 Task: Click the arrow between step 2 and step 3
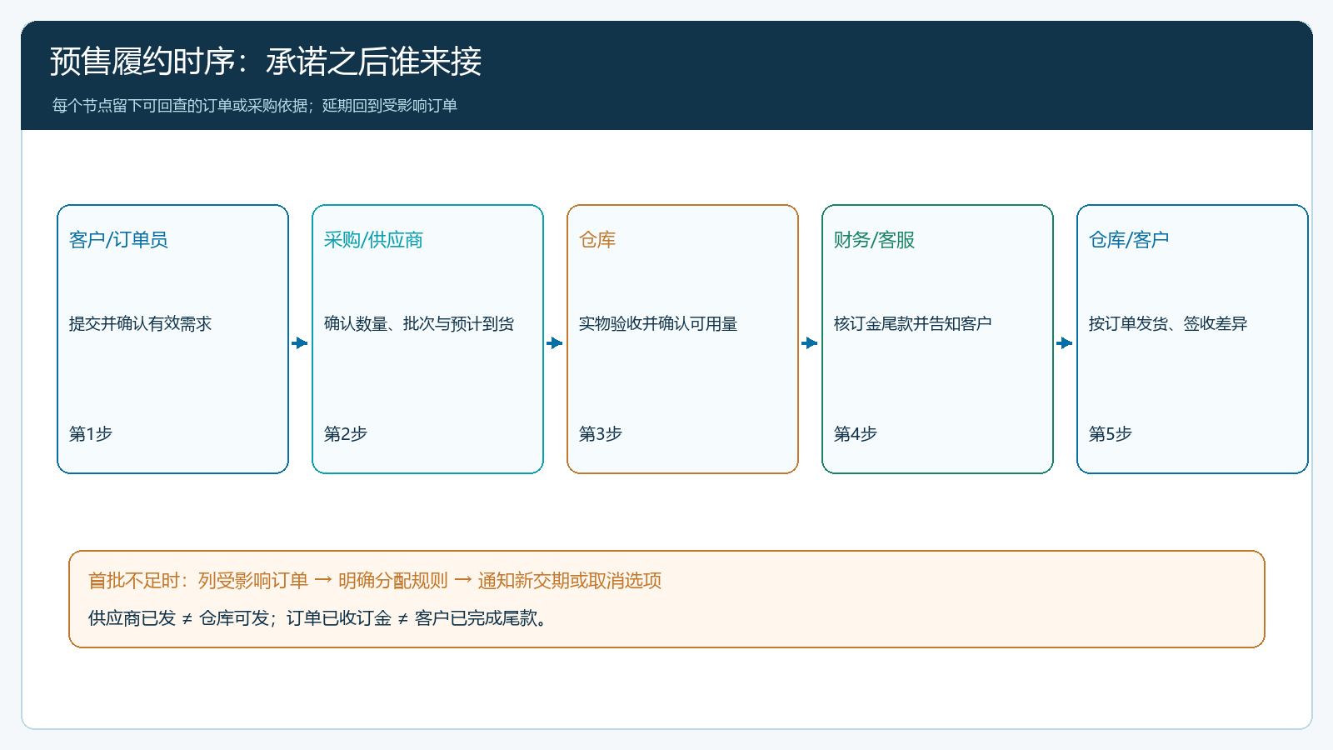click(555, 342)
